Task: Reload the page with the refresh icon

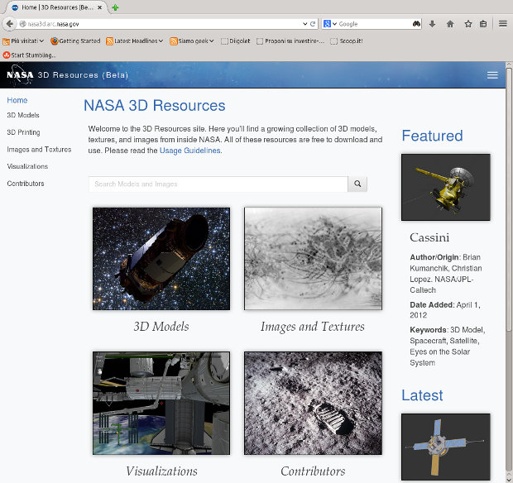Action: point(313,24)
